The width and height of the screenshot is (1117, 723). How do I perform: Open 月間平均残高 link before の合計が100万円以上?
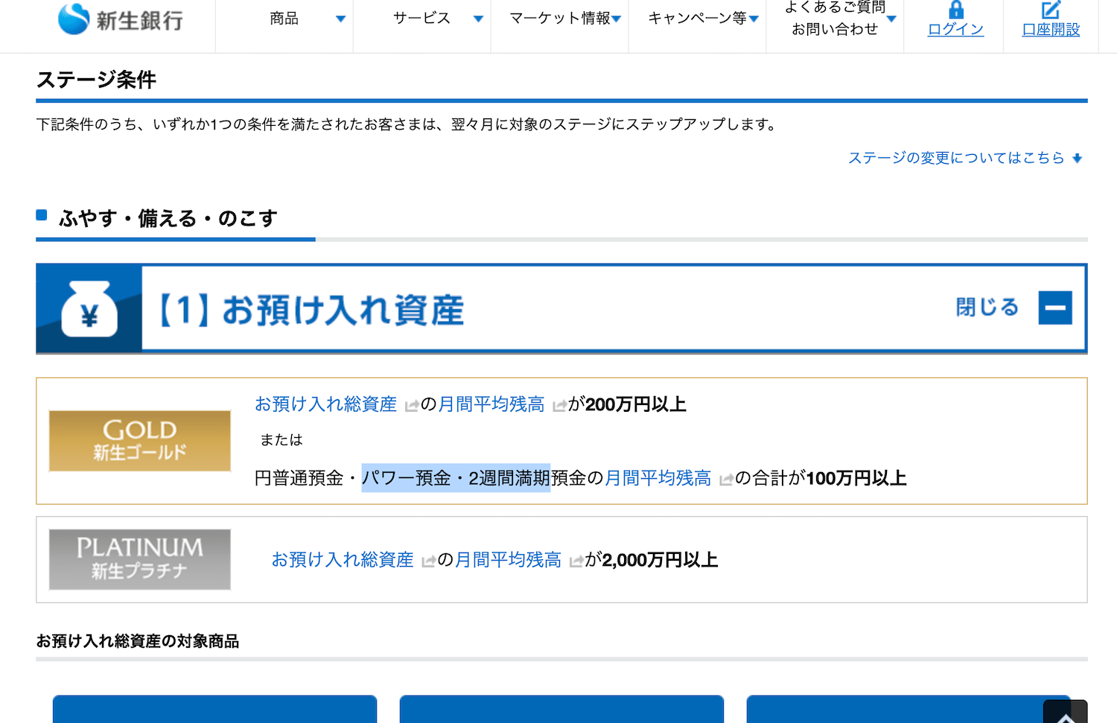point(658,478)
